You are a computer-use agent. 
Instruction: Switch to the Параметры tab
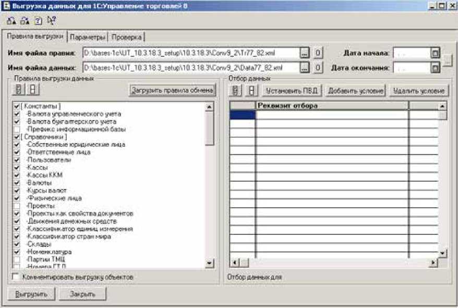coord(88,37)
